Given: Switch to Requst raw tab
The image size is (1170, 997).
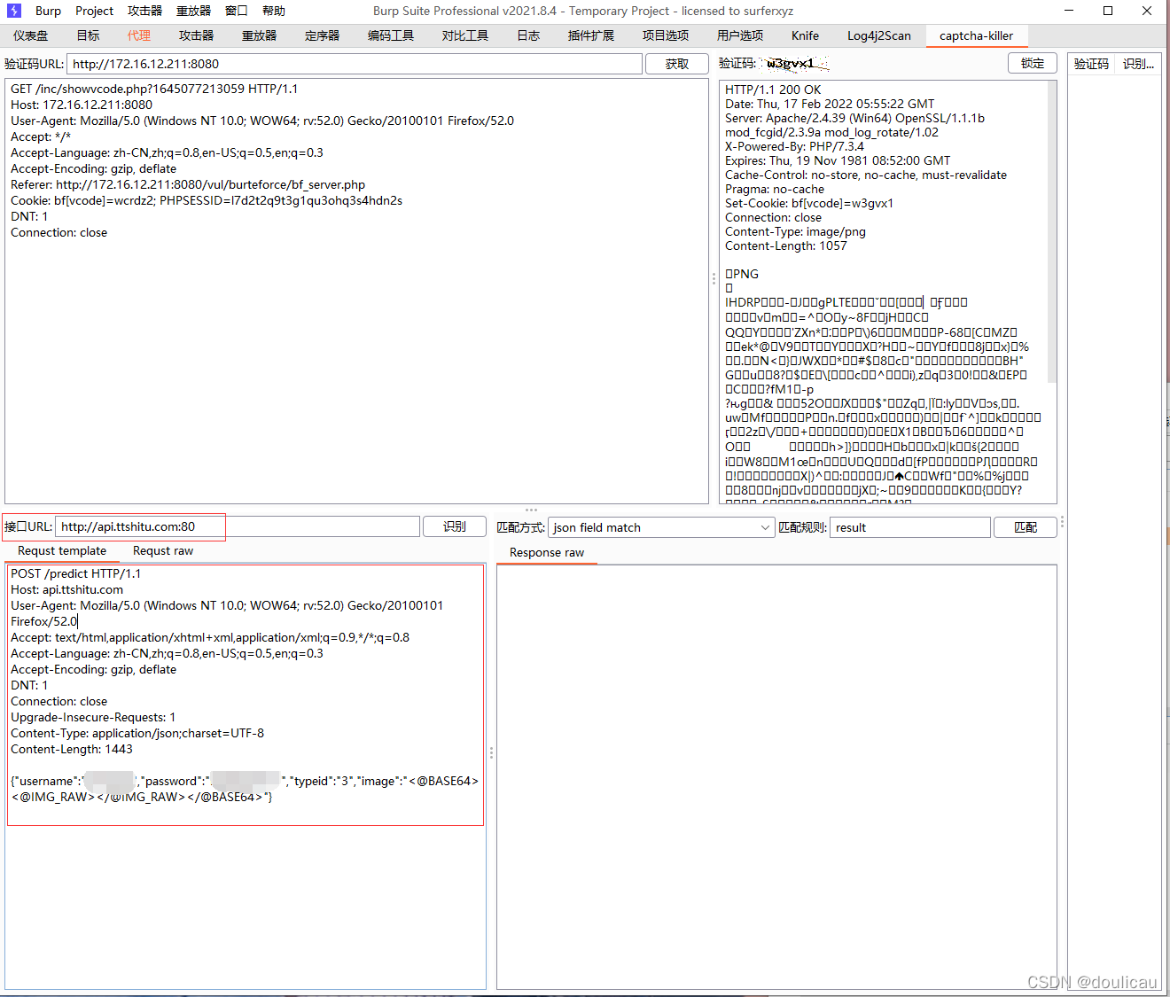Looking at the screenshot, I should tap(163, 551).
